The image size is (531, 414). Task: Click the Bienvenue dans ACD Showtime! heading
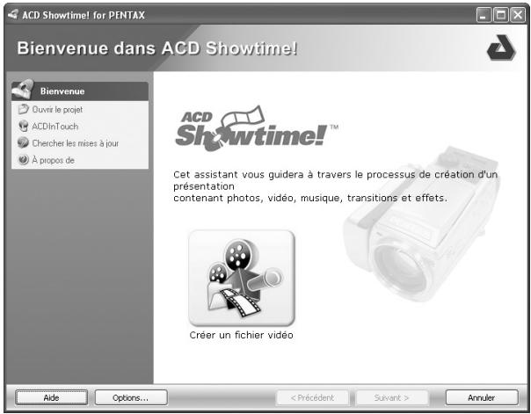(x=157, y=48)
